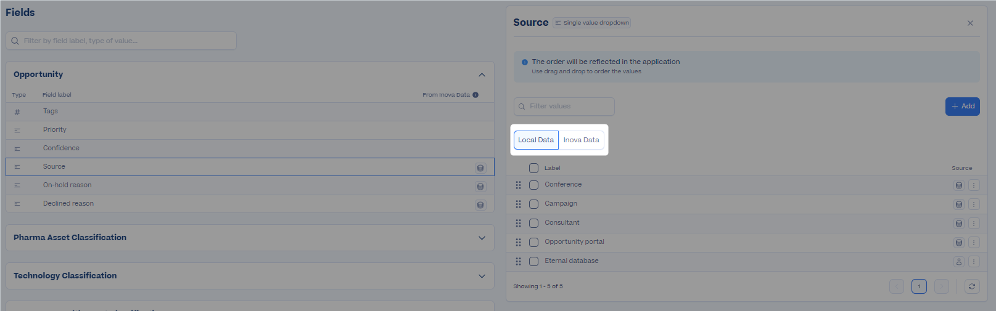Screen dimensions: 996x311
Task: Open the more options menu for Conference
Action: [974, 185]
